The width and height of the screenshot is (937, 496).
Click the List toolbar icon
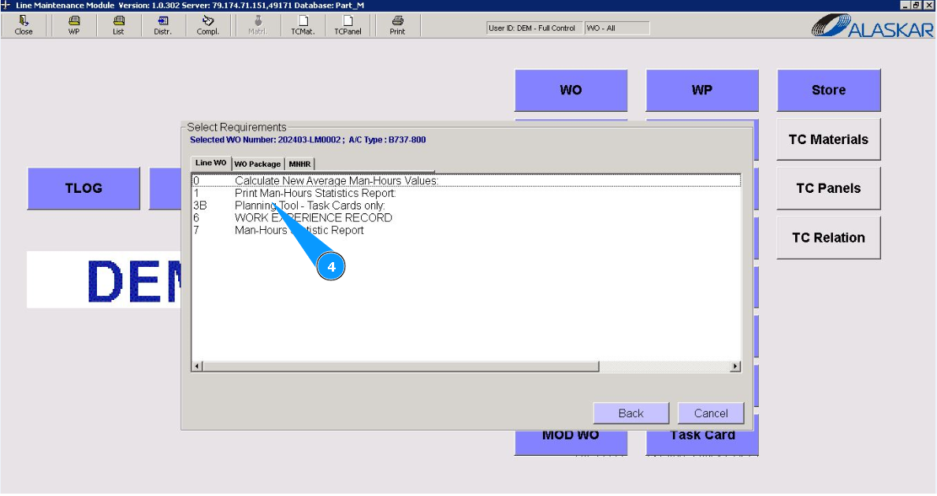pyautogui.click(x=118, y=26)
